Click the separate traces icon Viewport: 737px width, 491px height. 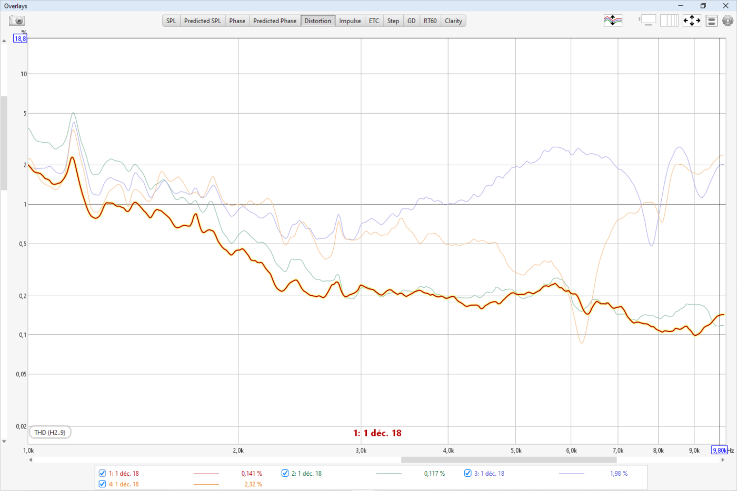613,21
